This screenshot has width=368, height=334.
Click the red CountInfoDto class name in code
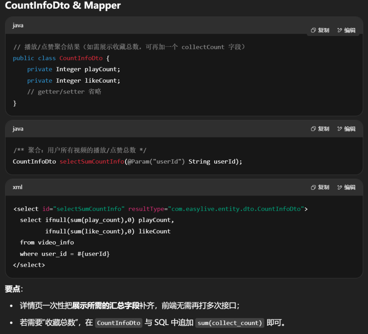[x=81, y=58]
